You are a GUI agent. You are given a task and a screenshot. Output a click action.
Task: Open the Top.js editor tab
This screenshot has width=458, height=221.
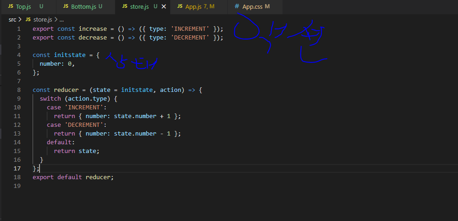[x=28, y=6]
